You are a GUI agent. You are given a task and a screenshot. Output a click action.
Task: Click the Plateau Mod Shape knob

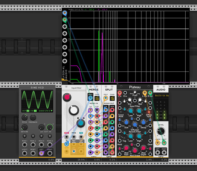[x=135, y=150]
